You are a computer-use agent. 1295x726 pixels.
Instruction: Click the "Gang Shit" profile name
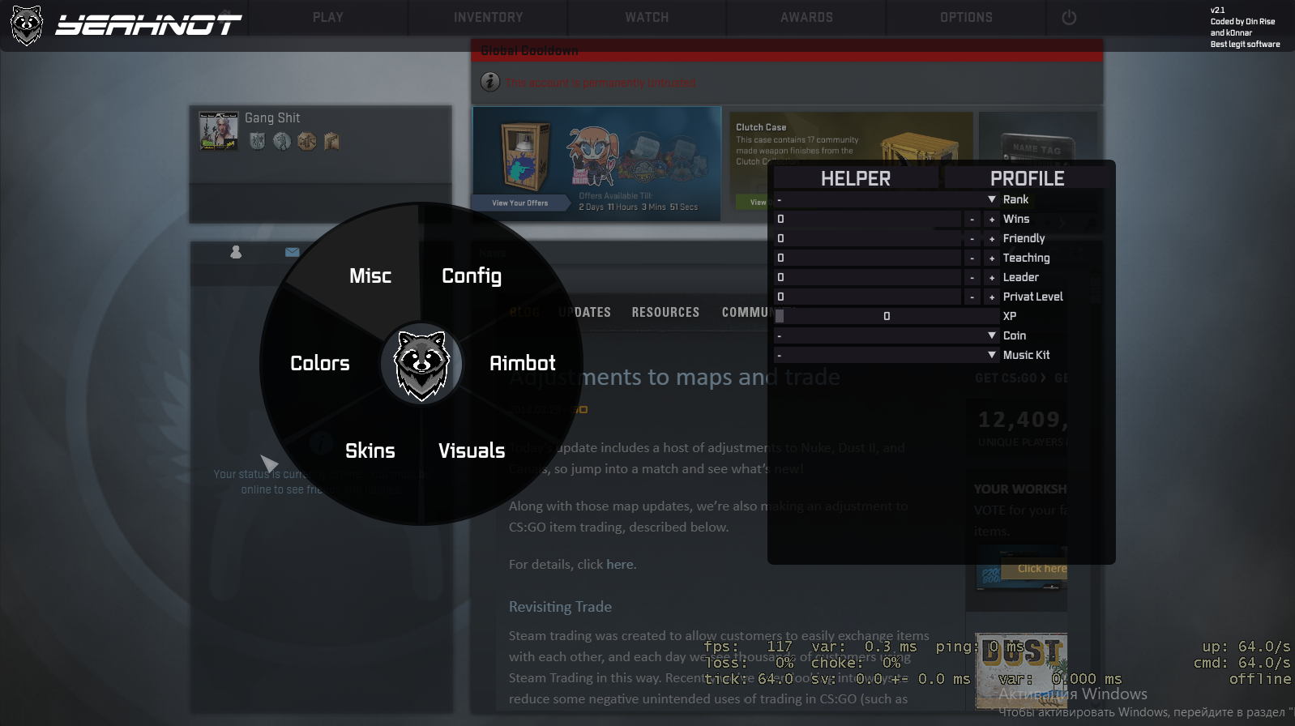click(272, 118)
